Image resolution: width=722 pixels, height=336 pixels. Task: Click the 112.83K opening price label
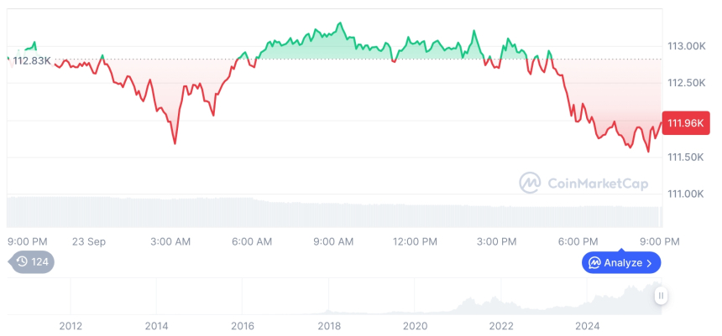[32, 60]
